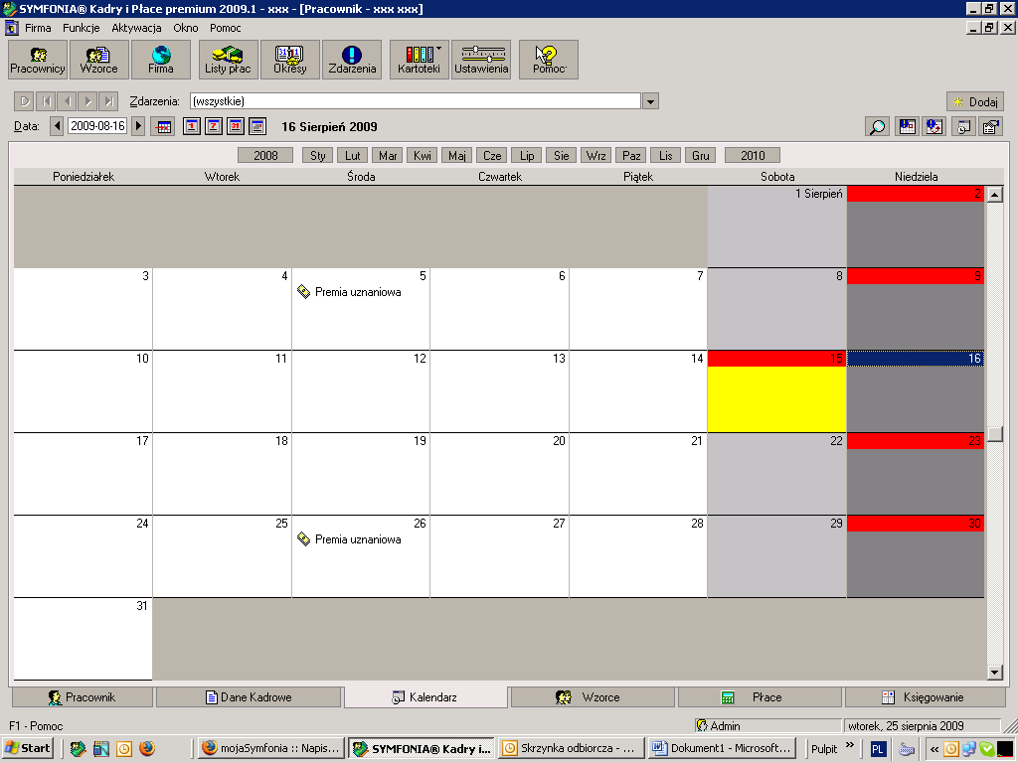Open the Pomoc menu in the menu bar
Viewport: 1018px width, 763px height.
tap(226, 28)
